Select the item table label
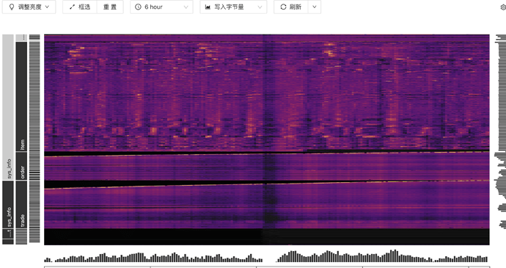 (x=21, y=97)
